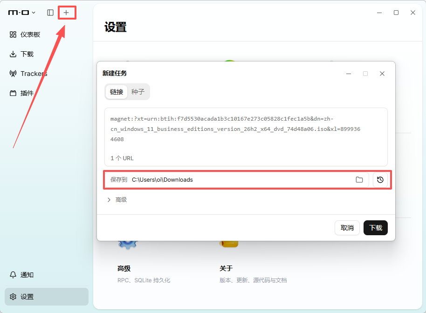This screenshot has width=426, height=313.
Task: Minimize the 新建任务 dialog
Action: (349, 74)
